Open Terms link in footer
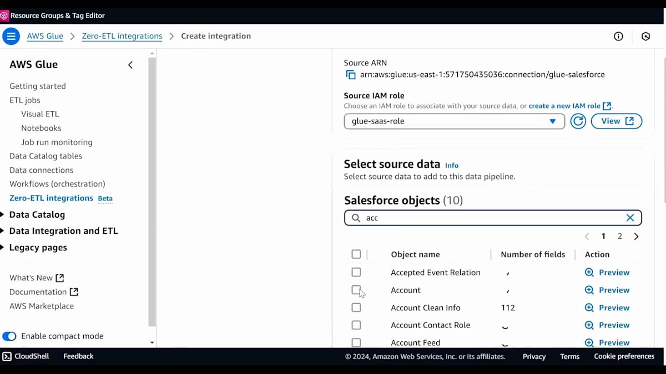Image resolution: width=666 pixels, height=374 pixels. click(x=569, y=356)
